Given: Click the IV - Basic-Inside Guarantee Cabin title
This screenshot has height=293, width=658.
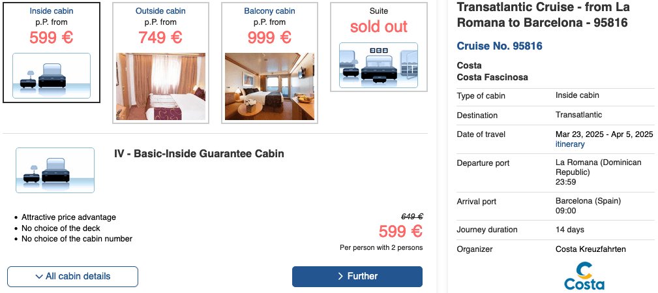Looking at the screenshot, I should [199, 154].
